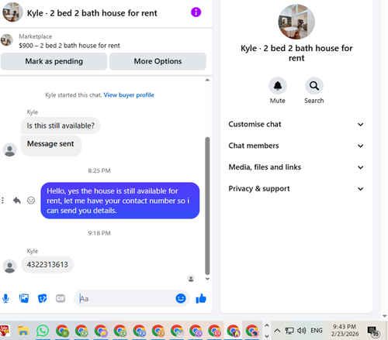Show hidden system tray icons
This screenshot has width=388, height=340.
(277, 331)
